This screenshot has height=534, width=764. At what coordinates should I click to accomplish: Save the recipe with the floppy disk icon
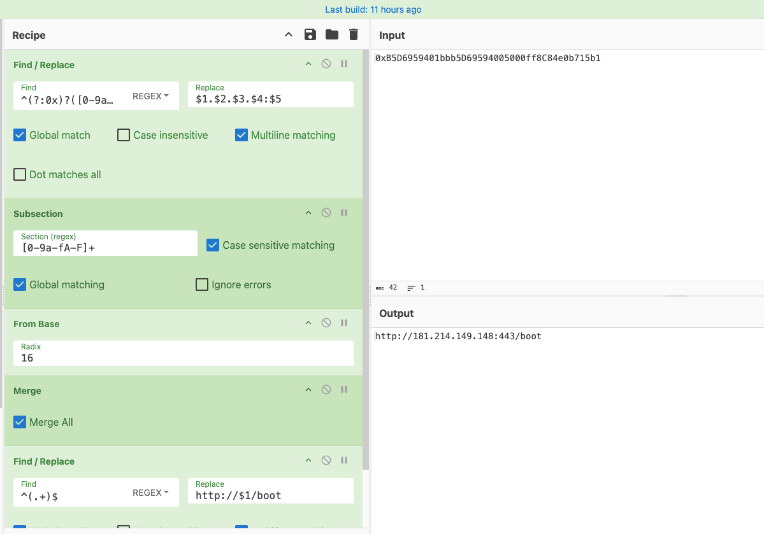click(x=310, y=34)
